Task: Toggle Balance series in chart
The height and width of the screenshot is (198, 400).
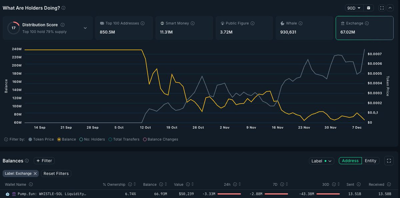Action: tap(67, 139)
